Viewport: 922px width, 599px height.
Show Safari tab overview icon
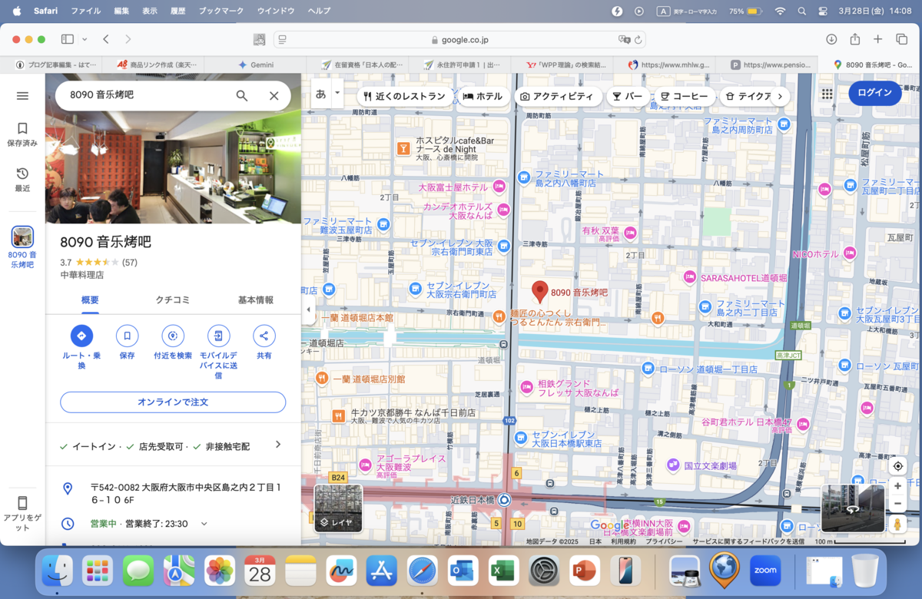point(901,39)
